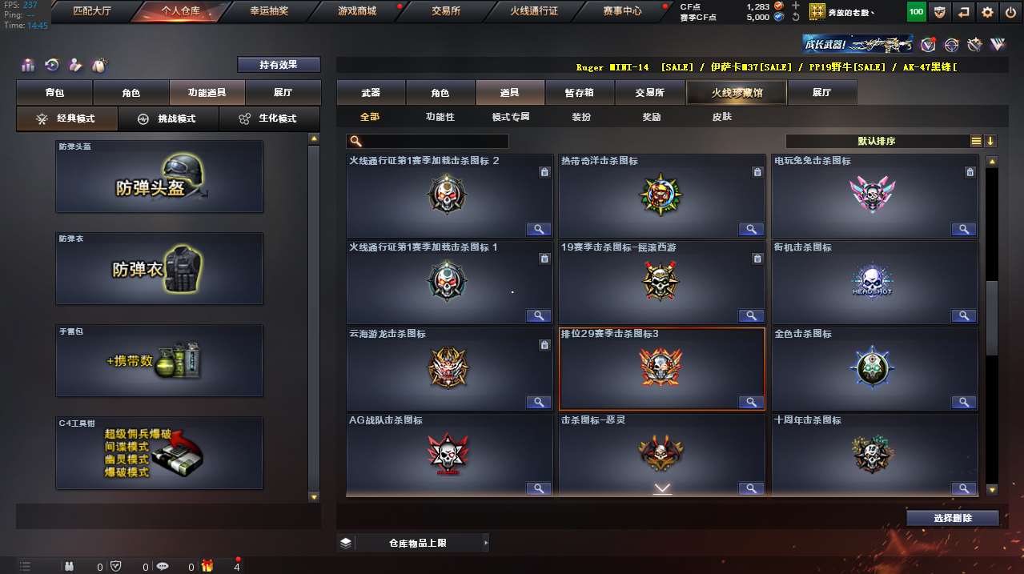The height and width of the screenshot is (574, 1024).
Task: Open the gift box icon in status bar
Action: [x=207, y=566]
